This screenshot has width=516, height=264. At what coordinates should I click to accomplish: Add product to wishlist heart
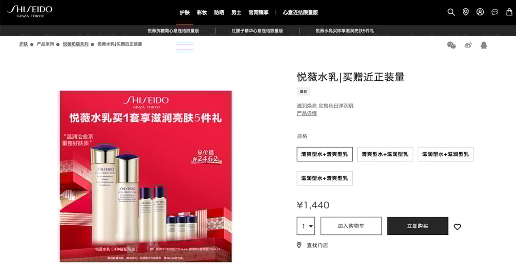point(458,227)
